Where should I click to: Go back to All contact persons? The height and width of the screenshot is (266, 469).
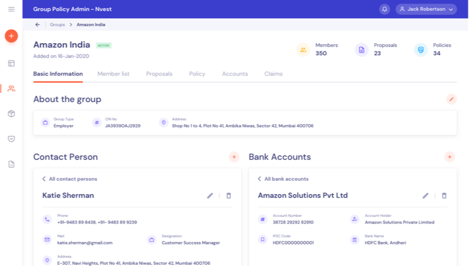point(70,179)
